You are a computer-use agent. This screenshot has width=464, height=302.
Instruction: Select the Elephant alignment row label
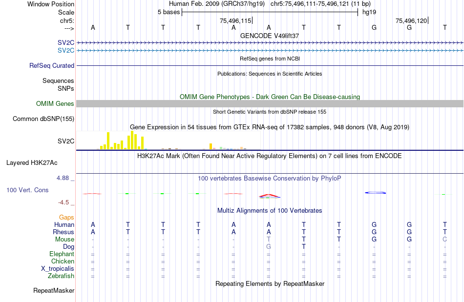pyautogui.click(x=62, y=254)
